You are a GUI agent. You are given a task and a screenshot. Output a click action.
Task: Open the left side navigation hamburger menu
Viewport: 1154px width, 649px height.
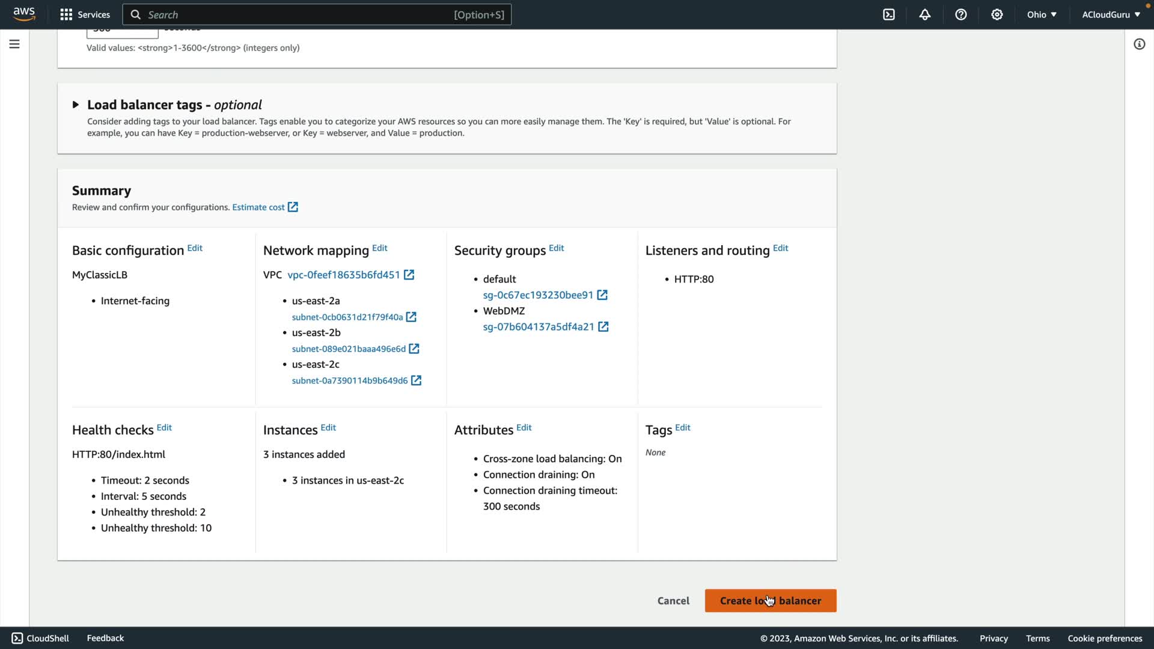[x=14, y=44]
